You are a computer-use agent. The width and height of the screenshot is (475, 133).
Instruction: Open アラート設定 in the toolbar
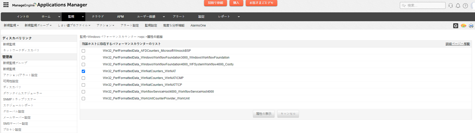(129, 25)
